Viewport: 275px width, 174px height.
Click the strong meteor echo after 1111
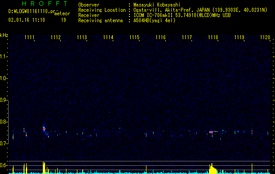[x=44, y=129]
